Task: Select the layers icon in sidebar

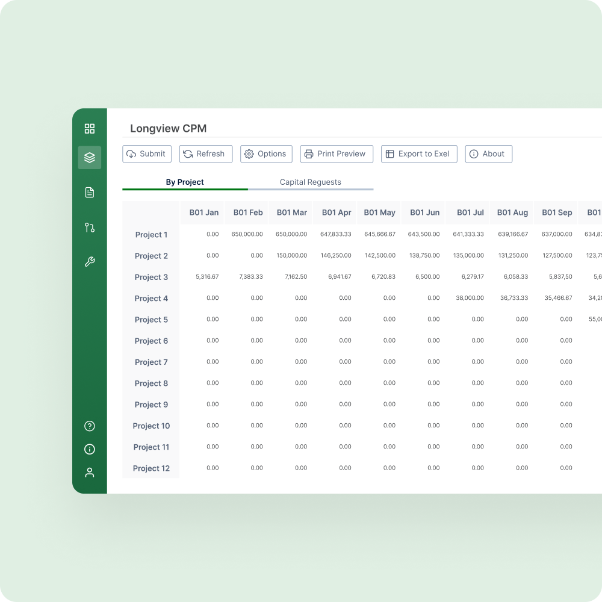Action: tap(90, 157)
